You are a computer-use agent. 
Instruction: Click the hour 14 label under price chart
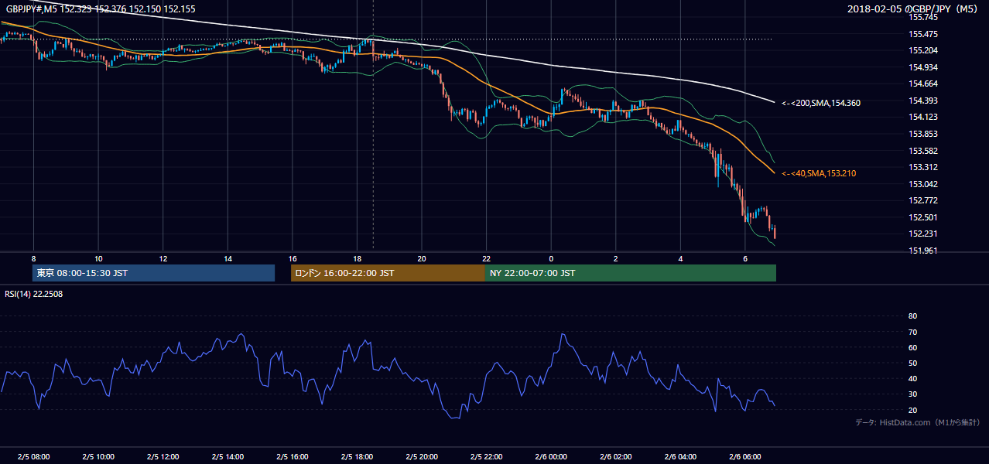point(228,258)
